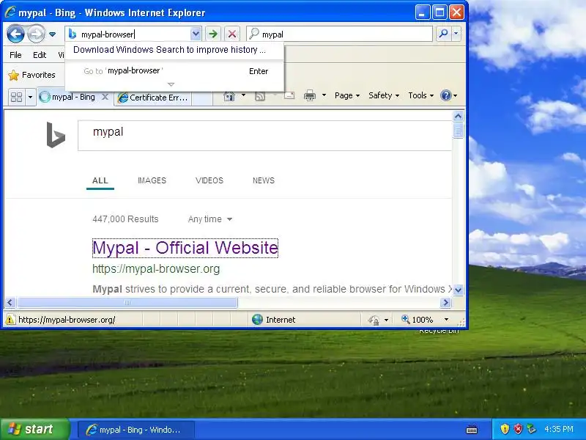Click the Print icon
586x440 pixels.
[309, 96]
